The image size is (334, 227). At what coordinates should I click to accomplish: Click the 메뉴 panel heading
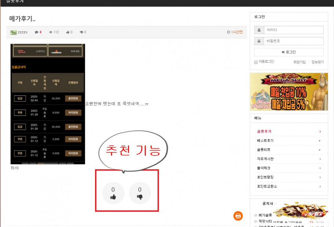click(x=258, y=118)
